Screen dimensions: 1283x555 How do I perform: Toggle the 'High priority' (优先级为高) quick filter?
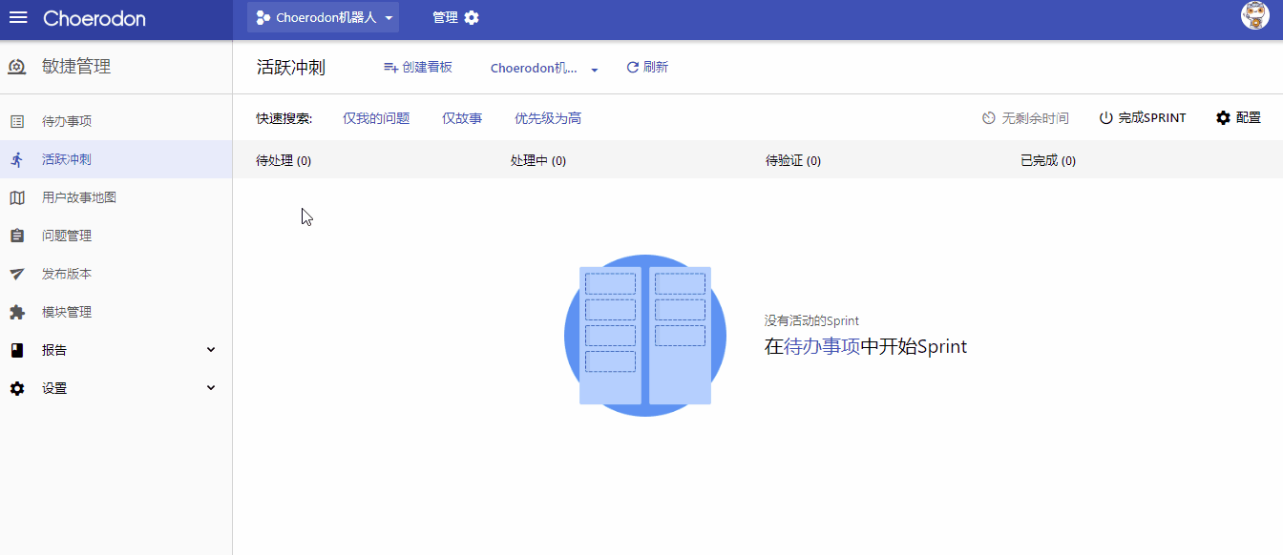pyautogui.click(x=548, y=118)
